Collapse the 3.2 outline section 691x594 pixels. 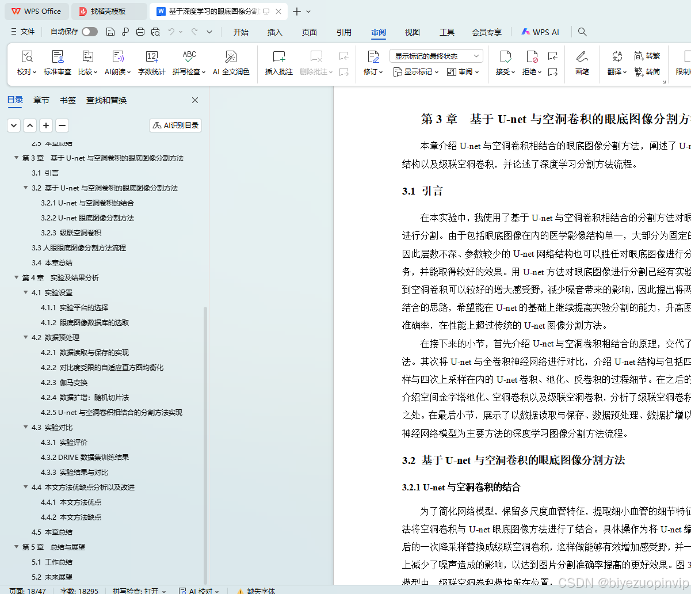click(x=26, y=188)
